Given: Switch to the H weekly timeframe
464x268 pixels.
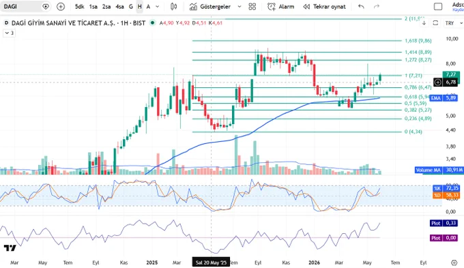Looking at the screenshot, I should coord(140,7).
